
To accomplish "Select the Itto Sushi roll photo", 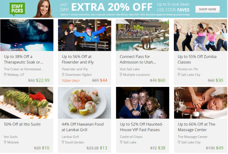I will [27, 103].
